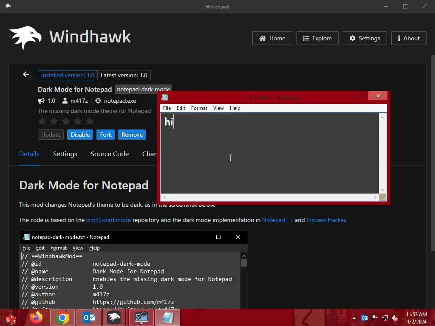435x326 pixels.
Task: Click the greyed Update button
Action: point(51,135)
